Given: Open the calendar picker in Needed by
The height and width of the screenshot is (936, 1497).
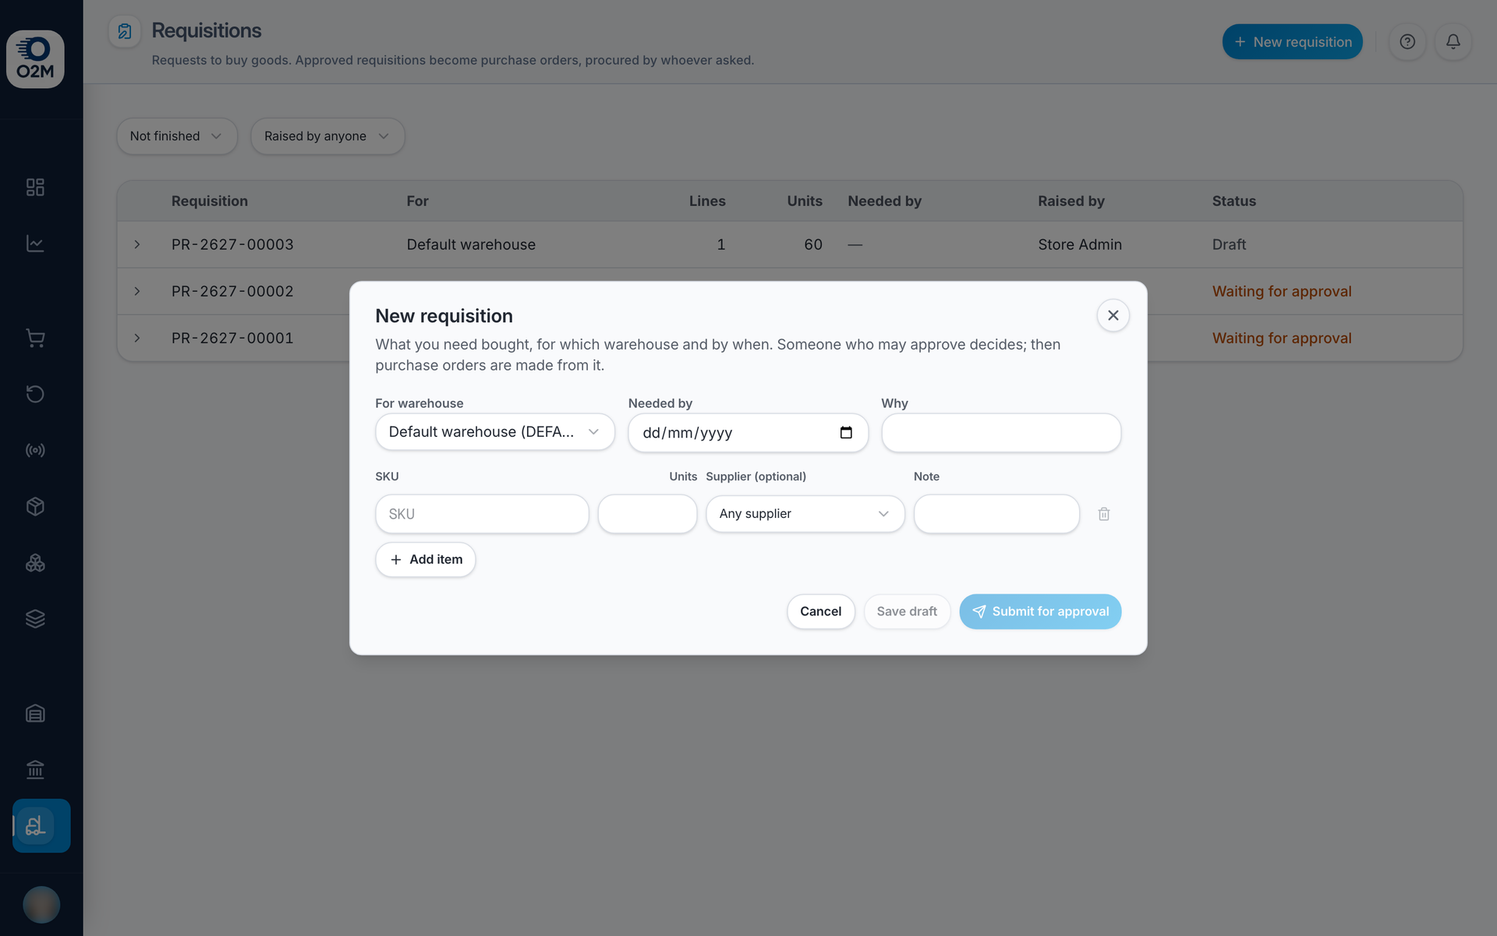Looking at the screenshot, I should (846, 433).
